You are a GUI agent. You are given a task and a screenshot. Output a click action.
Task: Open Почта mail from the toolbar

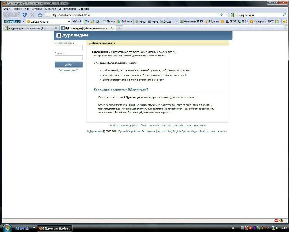(x=108, y=22)
